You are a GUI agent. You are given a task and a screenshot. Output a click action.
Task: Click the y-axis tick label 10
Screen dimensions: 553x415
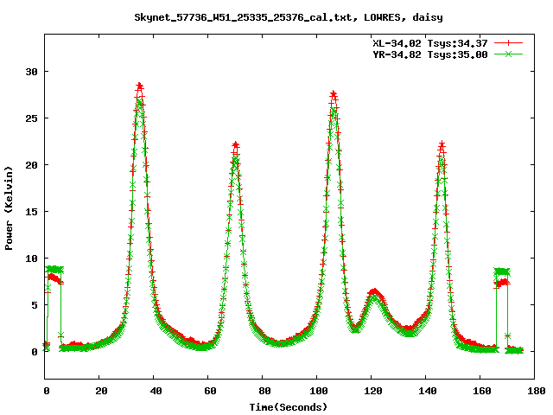click(31, 259)
